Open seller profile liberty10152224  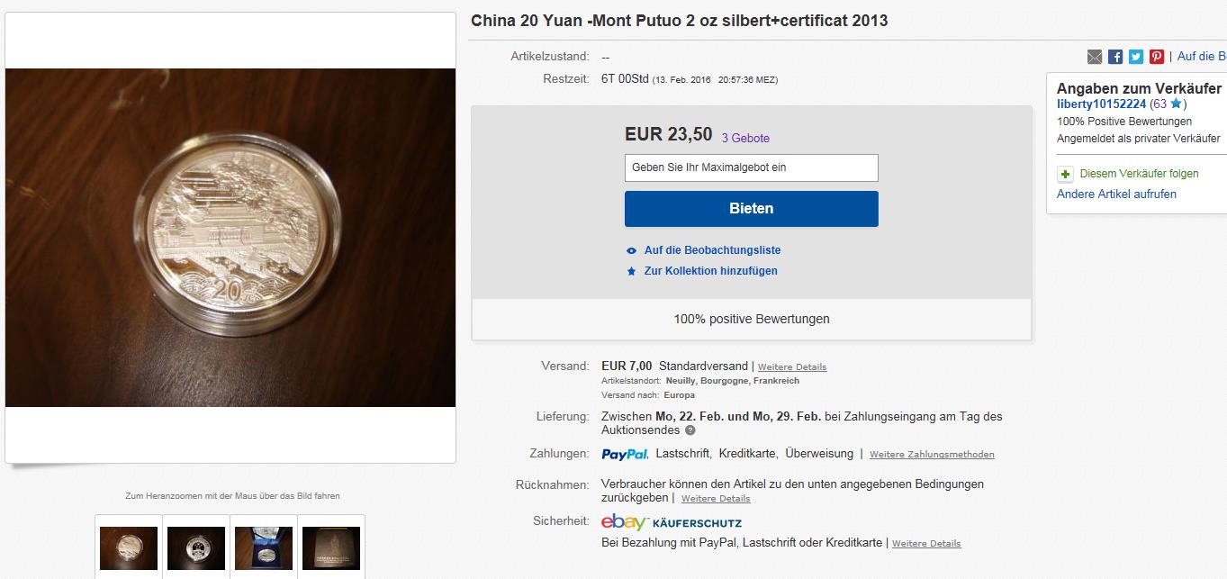click(1101, 104)
